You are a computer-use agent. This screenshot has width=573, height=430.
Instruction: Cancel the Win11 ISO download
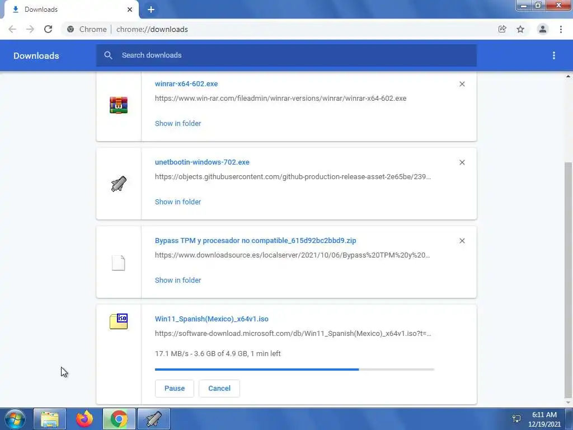[x=219, y=389]
